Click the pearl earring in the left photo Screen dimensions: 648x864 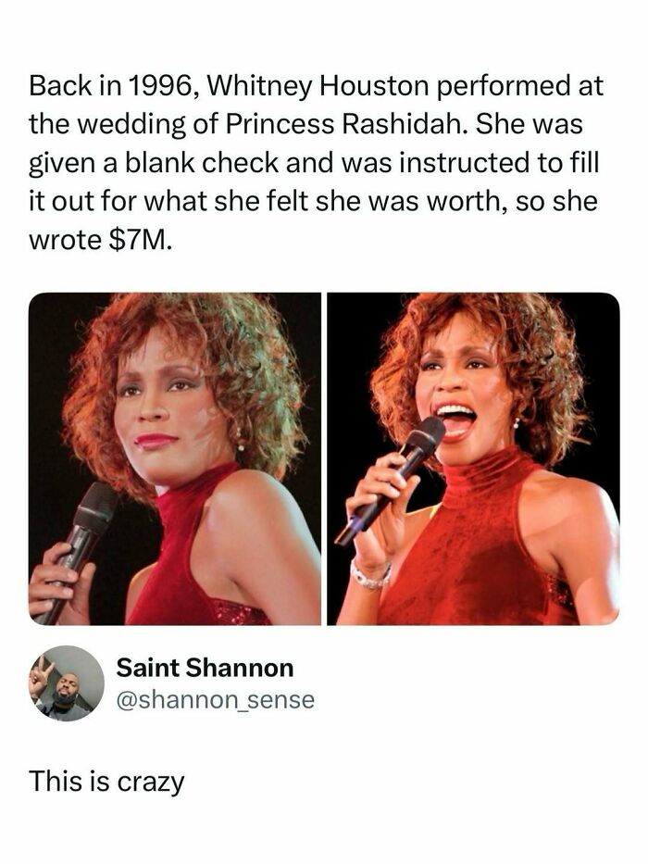coord(239,445)
